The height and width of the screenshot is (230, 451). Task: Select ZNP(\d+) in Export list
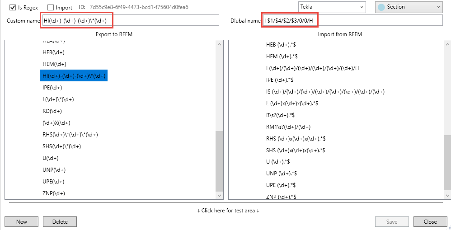click(53, 193)
